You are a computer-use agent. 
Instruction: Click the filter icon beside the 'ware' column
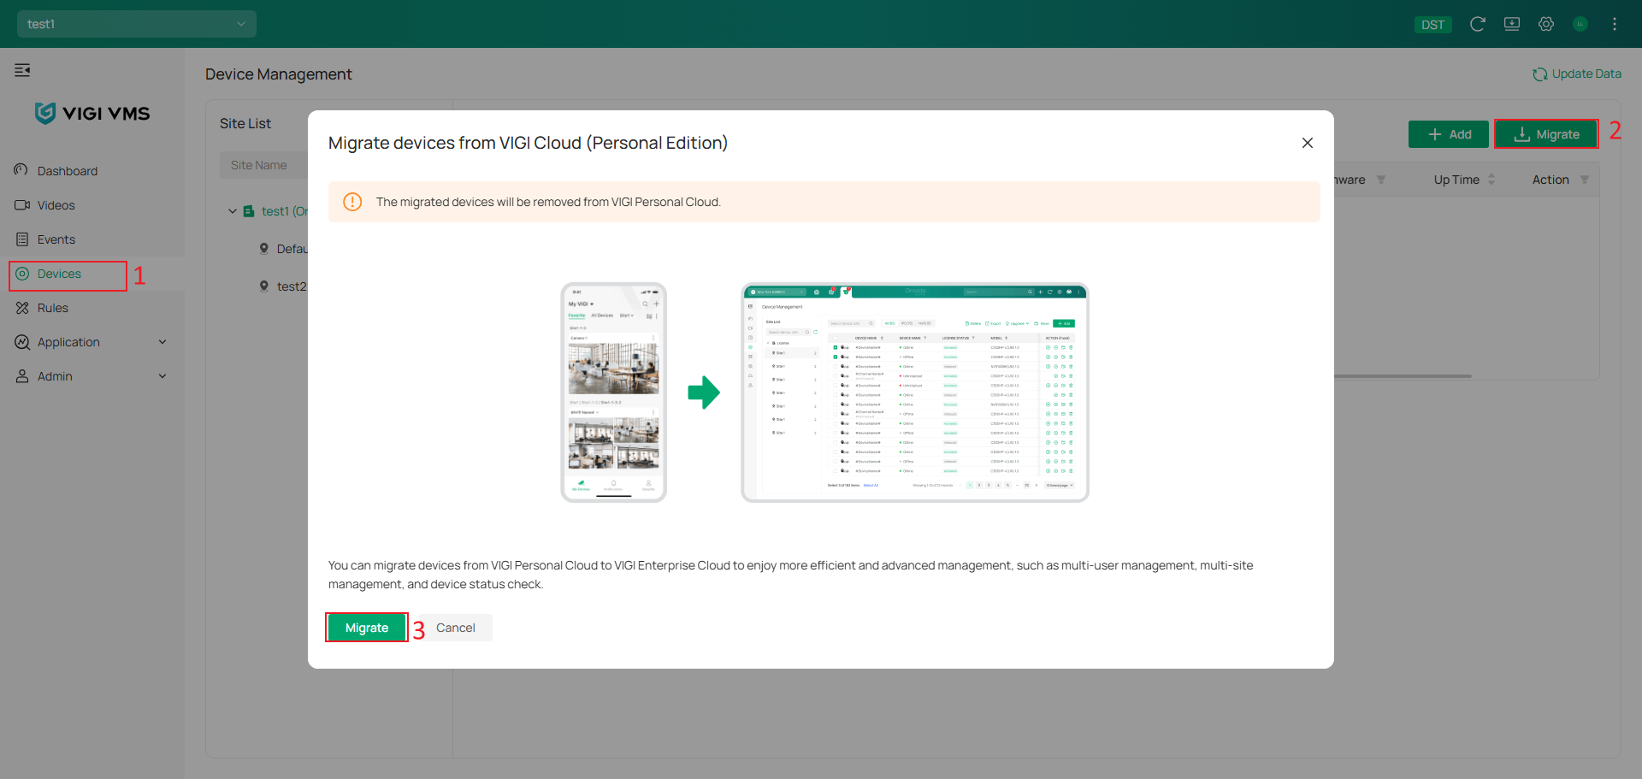point(1381,180)
